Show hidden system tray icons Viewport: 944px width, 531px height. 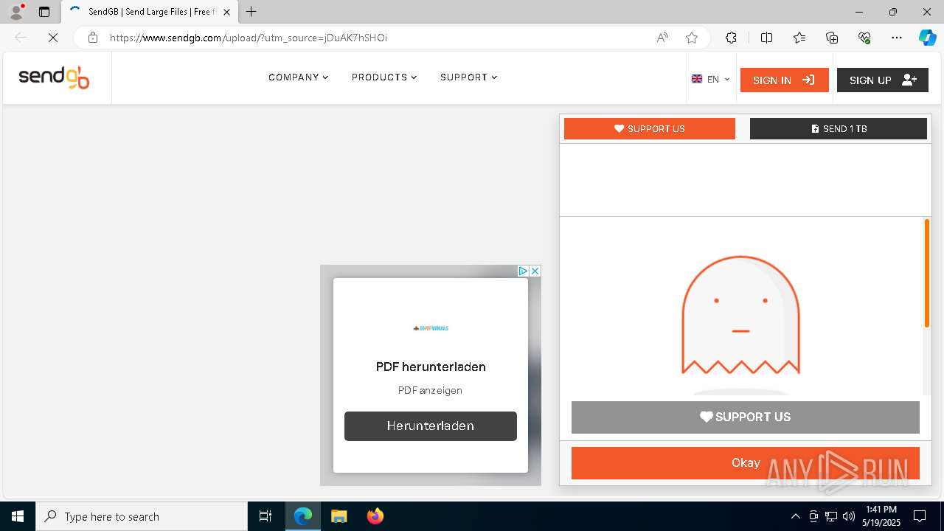click(795, 516)
